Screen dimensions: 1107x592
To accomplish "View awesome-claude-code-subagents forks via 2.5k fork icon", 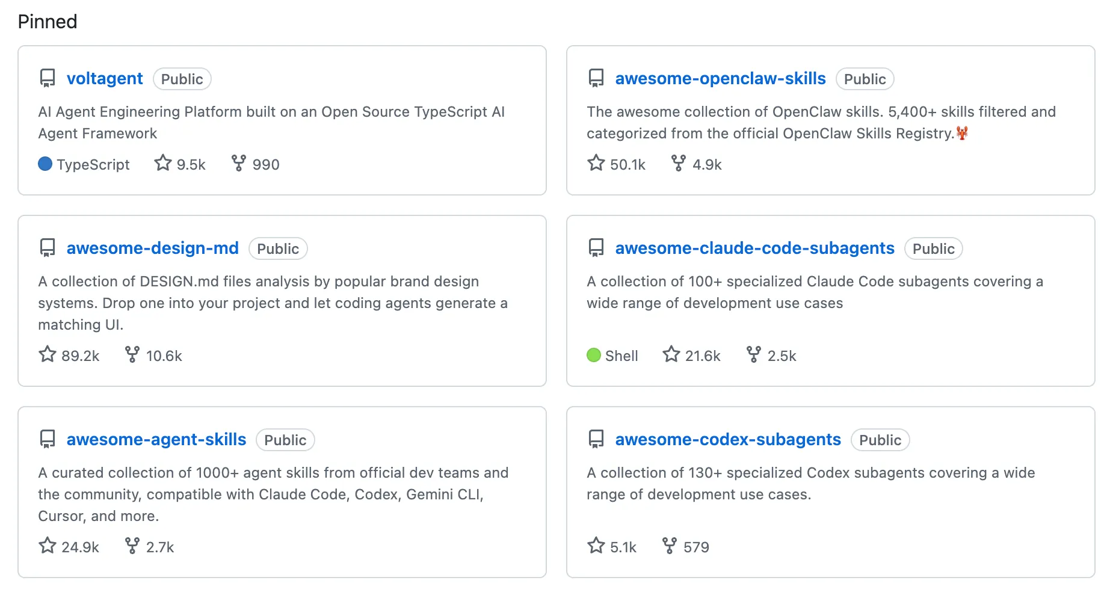I will coord(754,354).
